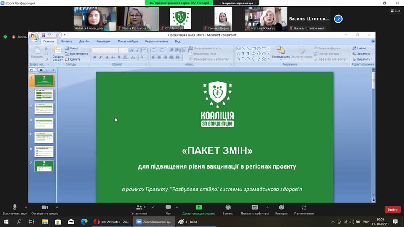Open the Вставка ribbon tab

pyautogui.click(x=66, y=41)
